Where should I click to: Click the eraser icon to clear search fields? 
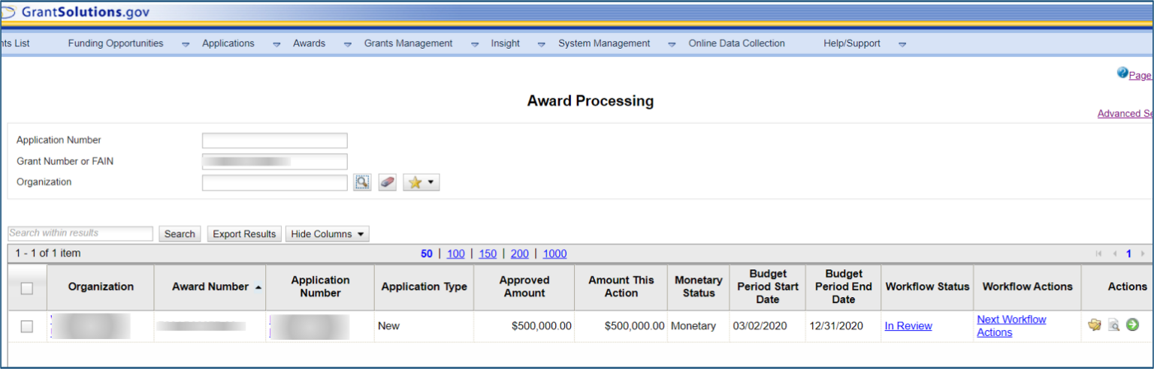[387, 182]
